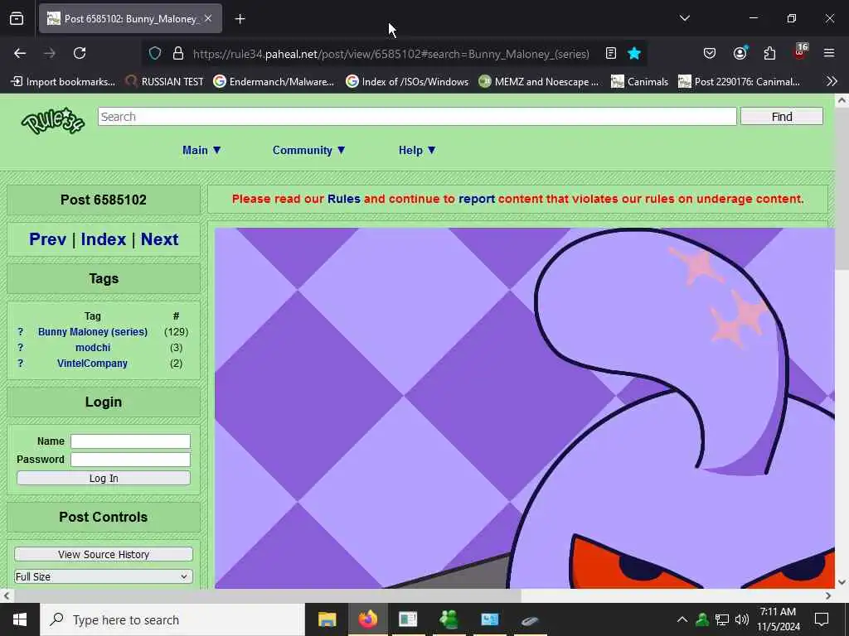The height and width of the screenshot is (636, 849).
Task: Expand the Main menu
Action: pyautogui.click(x=201, y=151)
